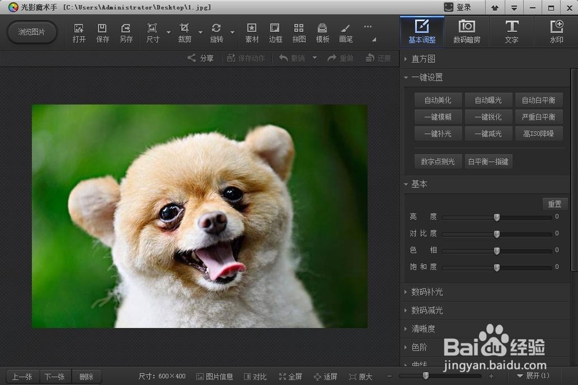Select the 画笔 brush tool

346,33
